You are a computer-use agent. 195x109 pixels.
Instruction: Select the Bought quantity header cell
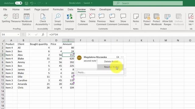[40, 44]
